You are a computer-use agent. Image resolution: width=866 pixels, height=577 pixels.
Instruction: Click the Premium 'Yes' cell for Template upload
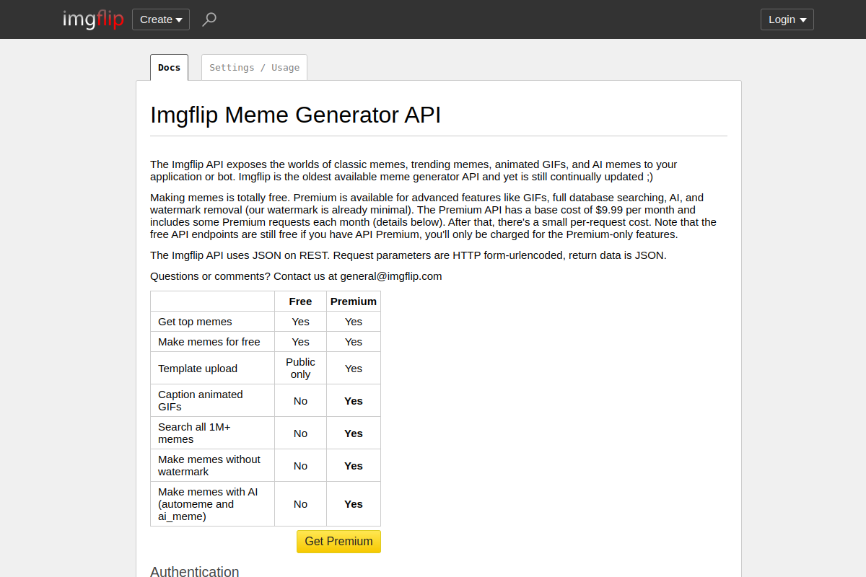click(354, 368)
